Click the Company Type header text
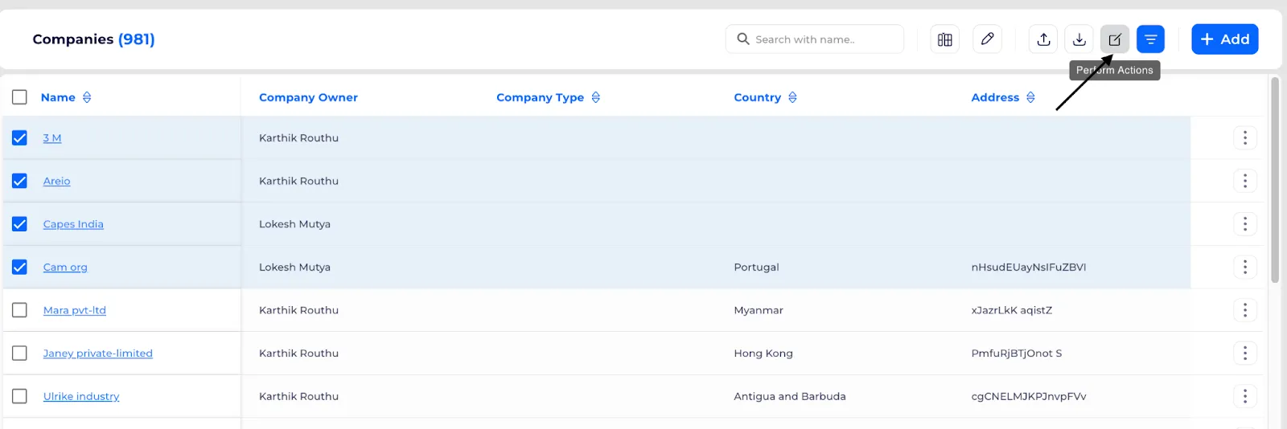1287x429 pixels. pyautogui.click(x=540, y=97)
